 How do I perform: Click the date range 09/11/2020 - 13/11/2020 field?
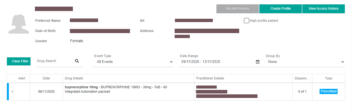tap(216, 62)
